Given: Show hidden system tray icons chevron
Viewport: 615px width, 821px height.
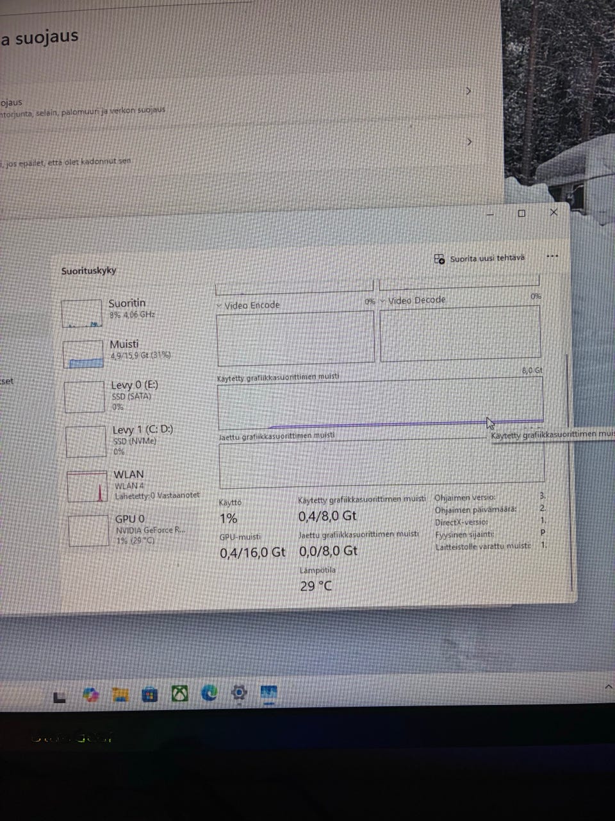Looking at the screenshot, I should pyautogui.click(x=608, y=687).
